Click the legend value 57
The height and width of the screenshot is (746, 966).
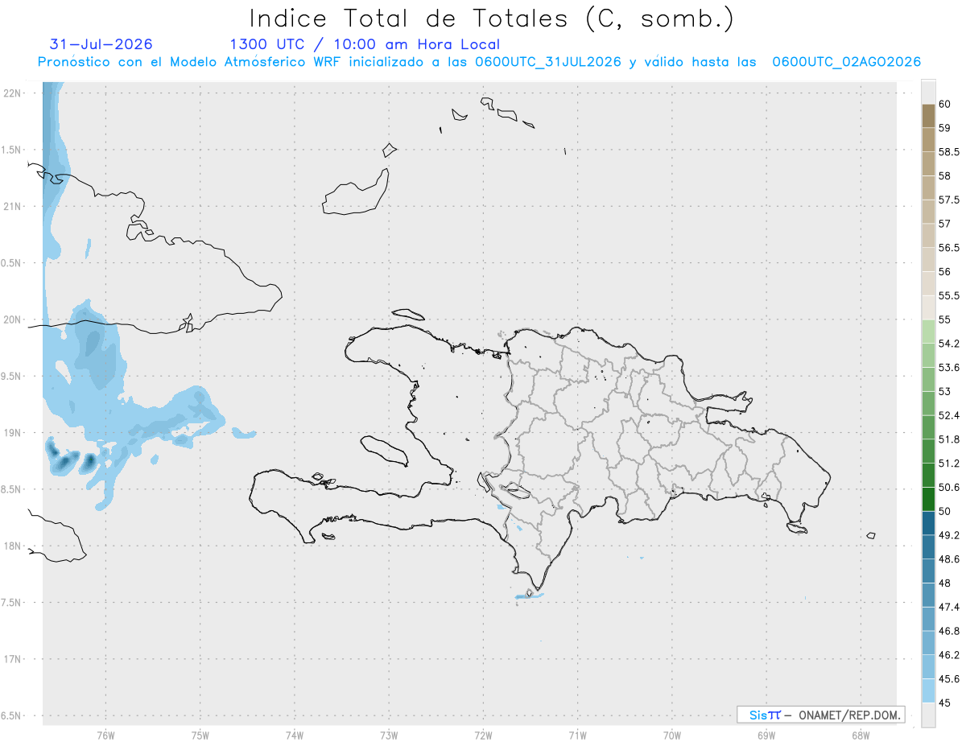click(944, 224)
